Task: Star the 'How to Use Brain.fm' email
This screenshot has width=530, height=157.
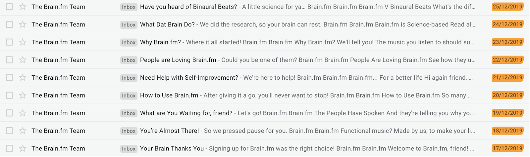Action: click(x=23, y=95)
